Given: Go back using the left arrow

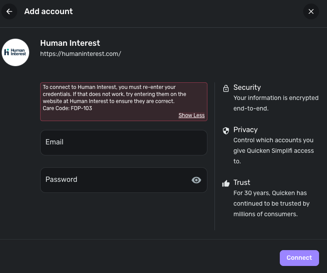Looking at the screenshot, I should tap(9, 11).
